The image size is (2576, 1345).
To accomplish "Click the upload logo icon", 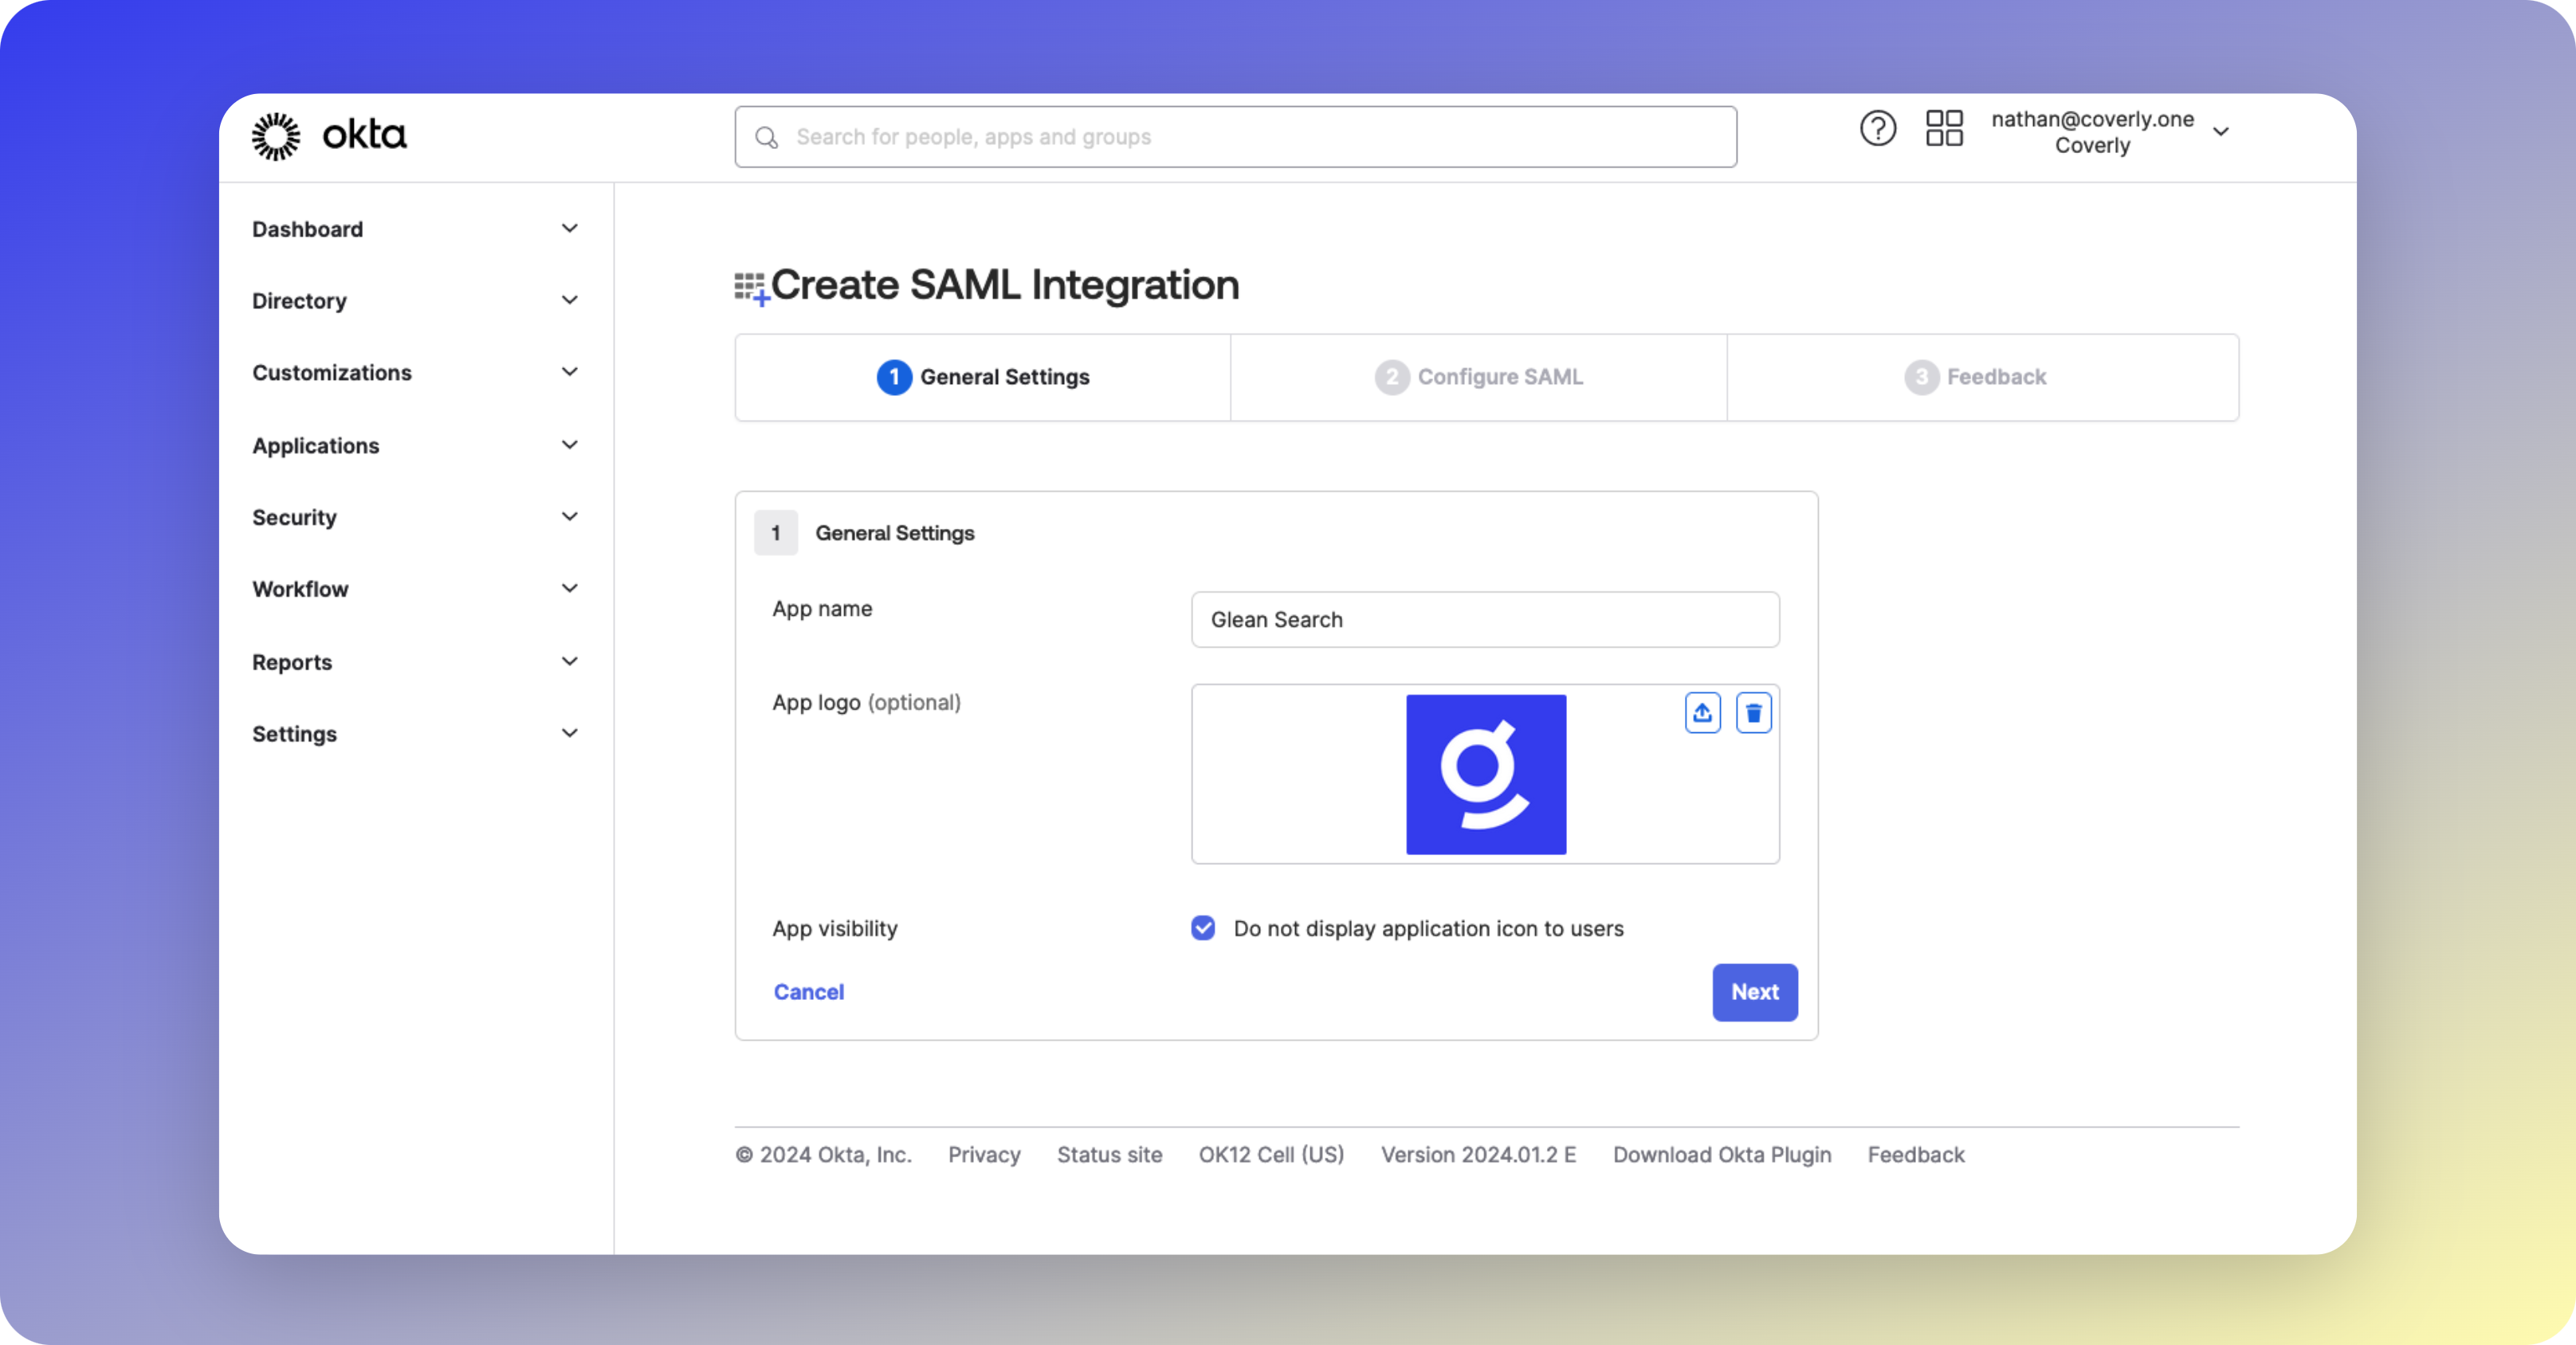I will pyautogui.click(x=1702, y=713).
